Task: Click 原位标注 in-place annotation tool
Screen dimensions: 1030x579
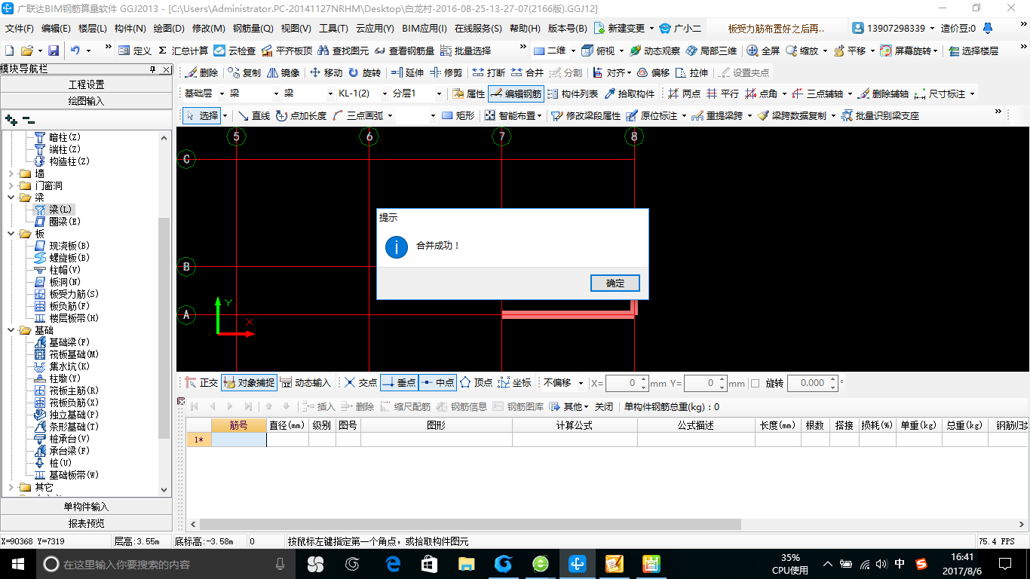Action: coord(652,115)
